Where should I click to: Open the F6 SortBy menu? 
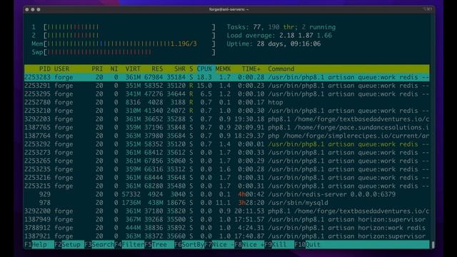tap(189, 244)
